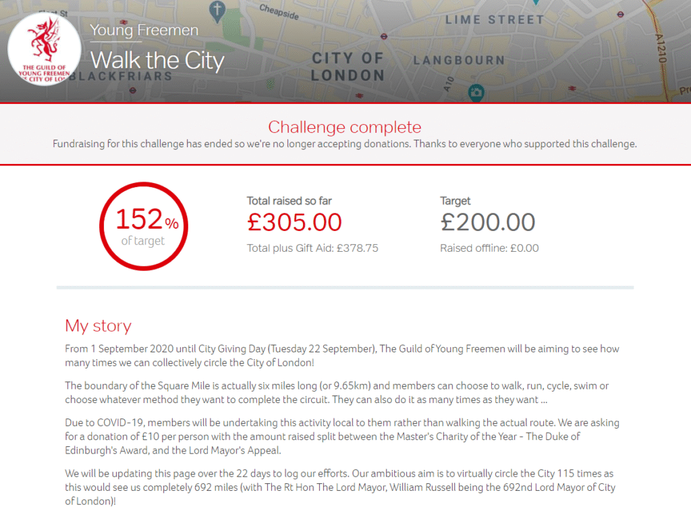Click the City of London map label

[348, 67]
